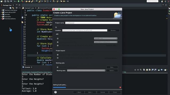Expand the Examples project node
The height and width of the screenshot is (95, 170).
[1, 17]
